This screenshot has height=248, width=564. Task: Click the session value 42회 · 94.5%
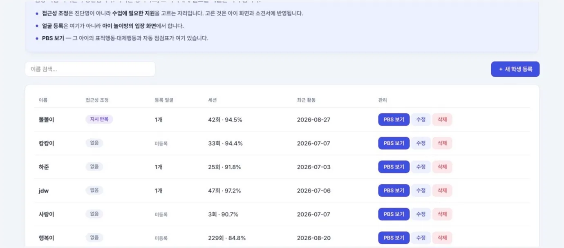tap(225, 120)
